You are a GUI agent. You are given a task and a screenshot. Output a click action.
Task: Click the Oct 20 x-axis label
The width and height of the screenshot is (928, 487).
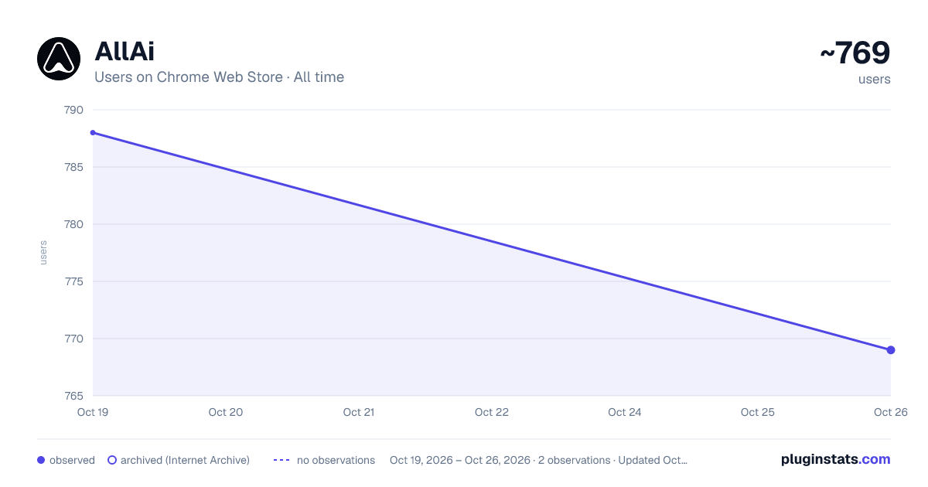click(x=226, y=412)
